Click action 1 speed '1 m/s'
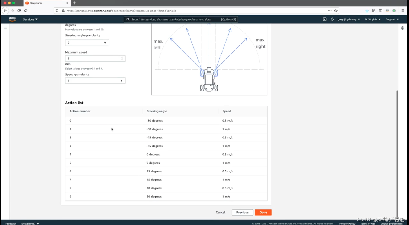 pos(226,129)
